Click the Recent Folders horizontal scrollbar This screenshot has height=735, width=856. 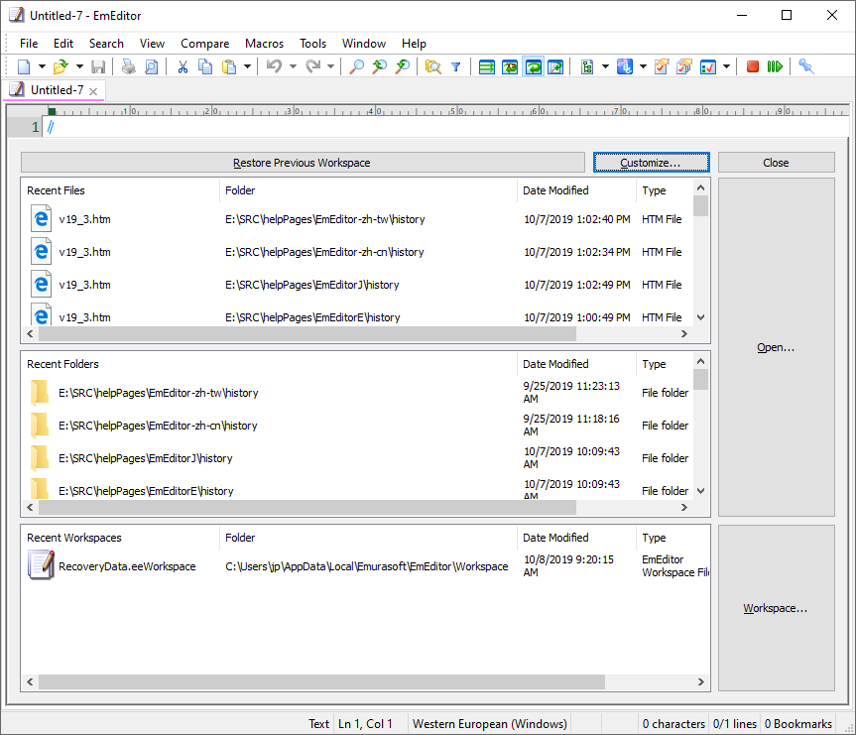[307, 507]
